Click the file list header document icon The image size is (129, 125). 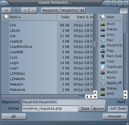point(6,17)
